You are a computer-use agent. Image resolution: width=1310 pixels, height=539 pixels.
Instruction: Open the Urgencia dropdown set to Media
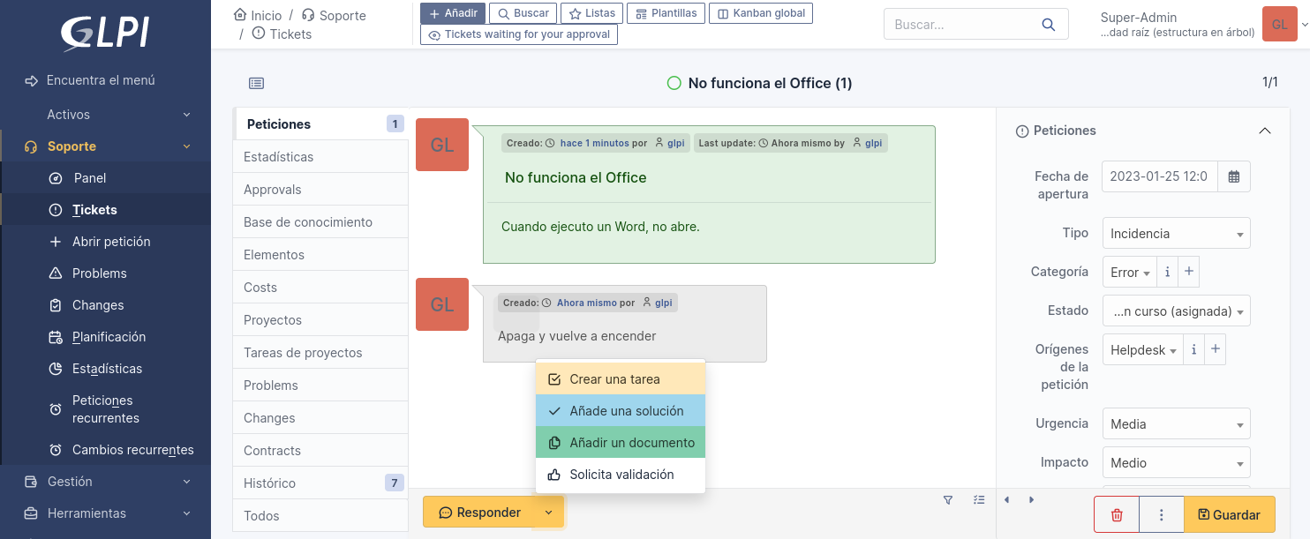(x=1176, y=424)
